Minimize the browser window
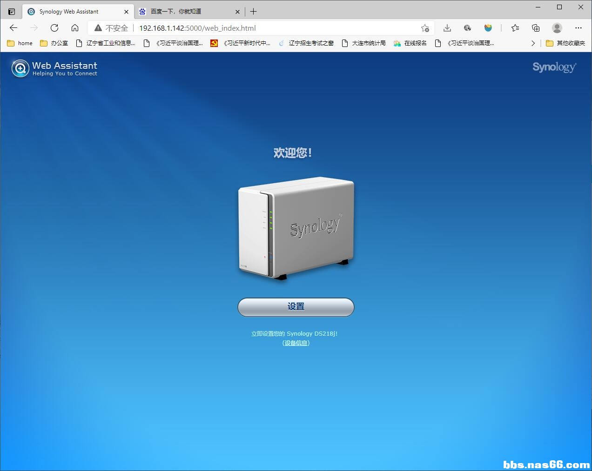Screen dimensions: 592x471 pos(538,7)
